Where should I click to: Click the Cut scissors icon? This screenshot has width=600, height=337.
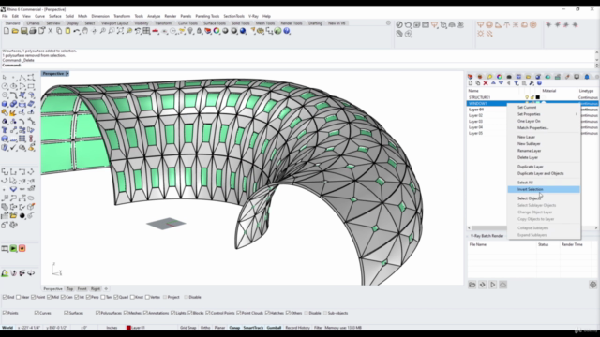point(50,31)
